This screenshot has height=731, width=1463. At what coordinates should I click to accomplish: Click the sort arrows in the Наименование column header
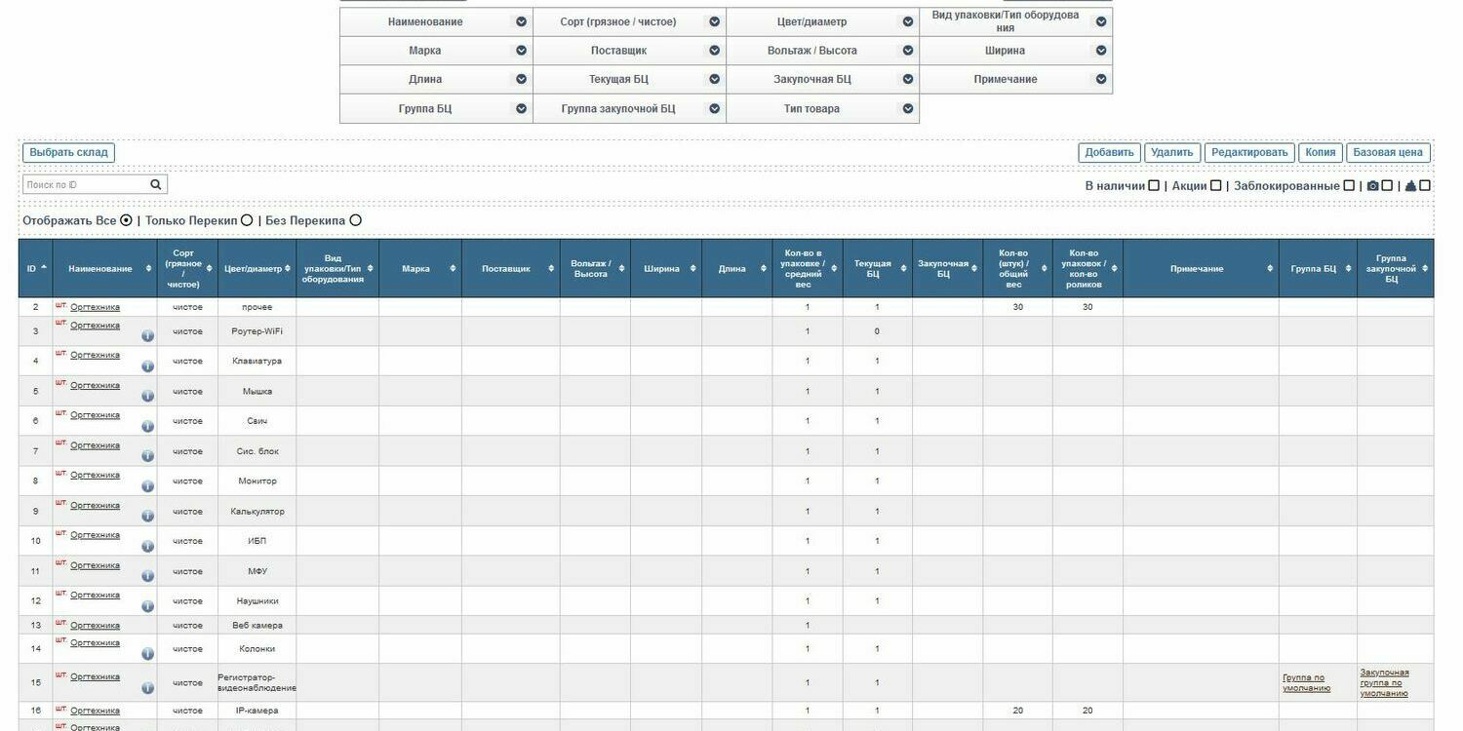tap(149, 269)
